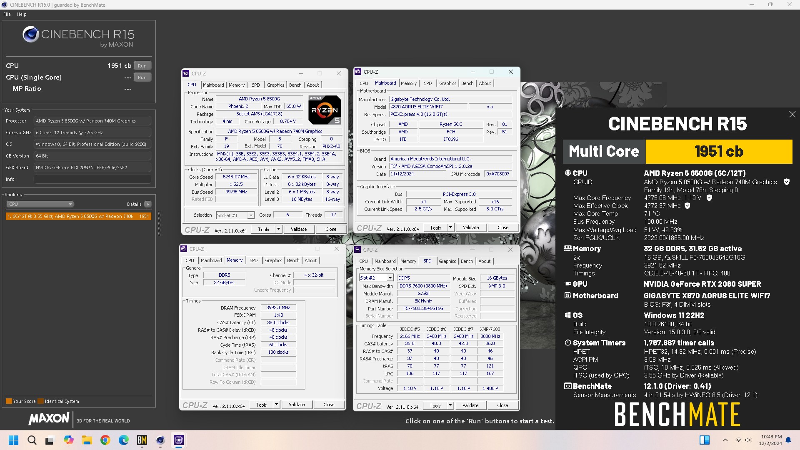Open Microsoft Edge from taskbar
This screenshot has width=800, height=450.
click(x=123, y=440)
